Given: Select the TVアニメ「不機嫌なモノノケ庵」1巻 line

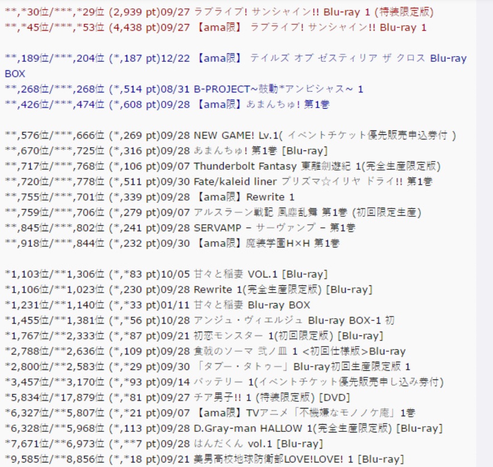Looking at the screenshot, I should click(x=210, y=413).
